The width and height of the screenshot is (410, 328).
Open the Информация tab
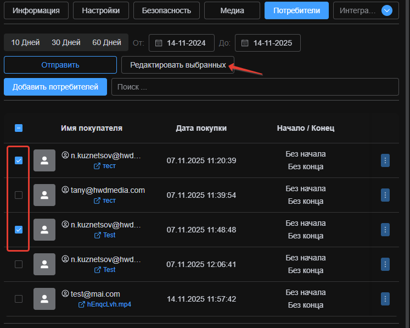coord(36,10)
